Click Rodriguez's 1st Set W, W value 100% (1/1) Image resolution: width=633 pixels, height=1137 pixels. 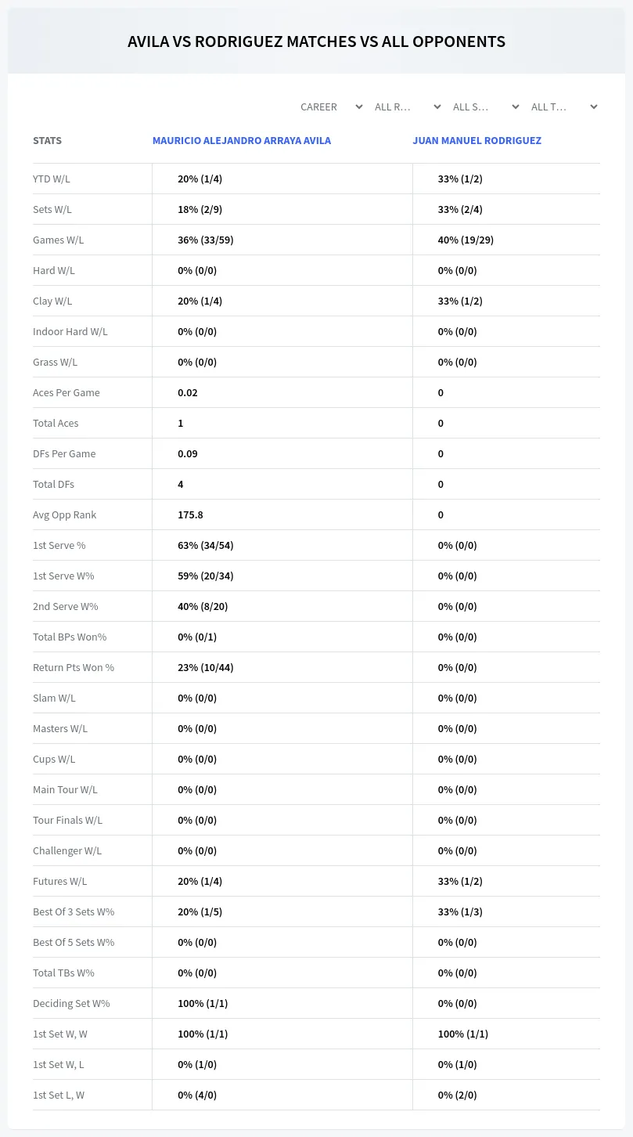point(463,1034)
